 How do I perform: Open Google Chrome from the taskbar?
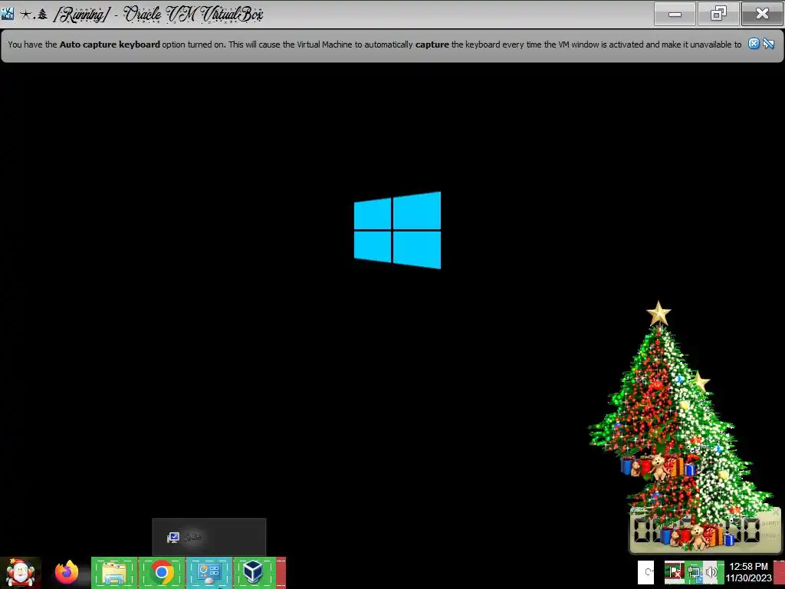pos(162,572)
